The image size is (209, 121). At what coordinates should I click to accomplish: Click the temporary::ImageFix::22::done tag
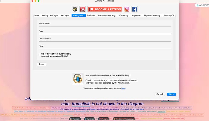pyautogui.click(x=32, y=108)
